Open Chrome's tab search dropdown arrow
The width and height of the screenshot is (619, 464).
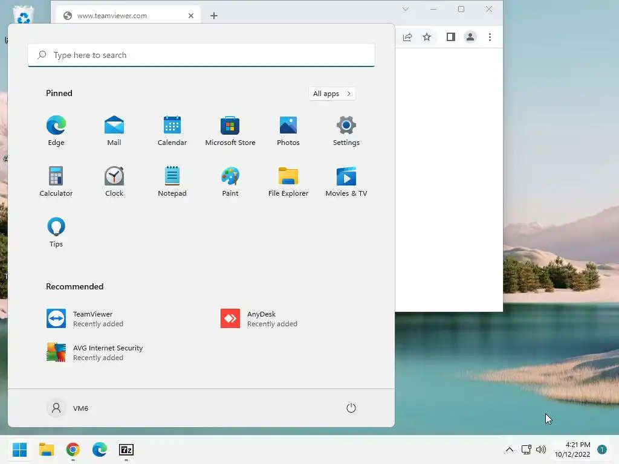(x=406, y=9)
